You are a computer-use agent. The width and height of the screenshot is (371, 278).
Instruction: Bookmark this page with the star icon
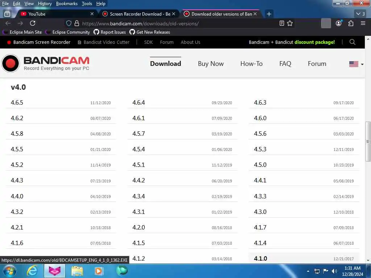click(x=290, y=23)
